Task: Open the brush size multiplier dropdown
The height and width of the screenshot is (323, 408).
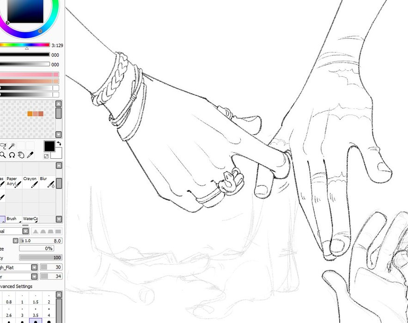Action: tap(16, 241)
